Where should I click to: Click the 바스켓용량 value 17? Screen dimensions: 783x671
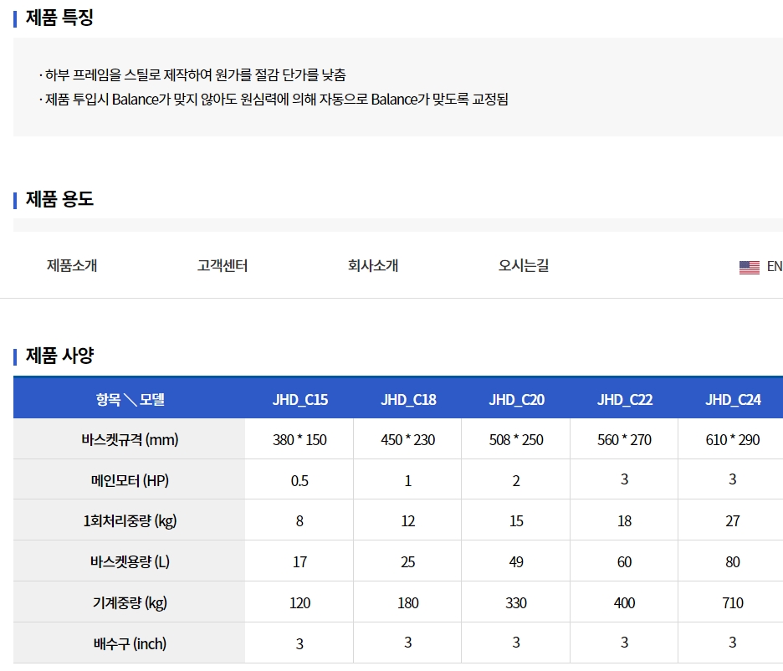[x=299, y=561]
